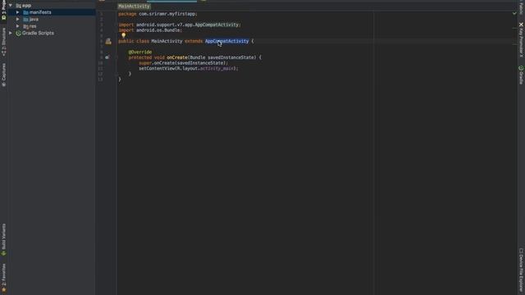
Task: Click the yellow intention lightbulb icon
Action: pos(124,35)
